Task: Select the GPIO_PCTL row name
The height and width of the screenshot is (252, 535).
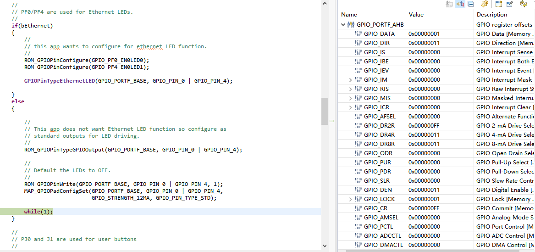Action: click(x=378, y=226)
